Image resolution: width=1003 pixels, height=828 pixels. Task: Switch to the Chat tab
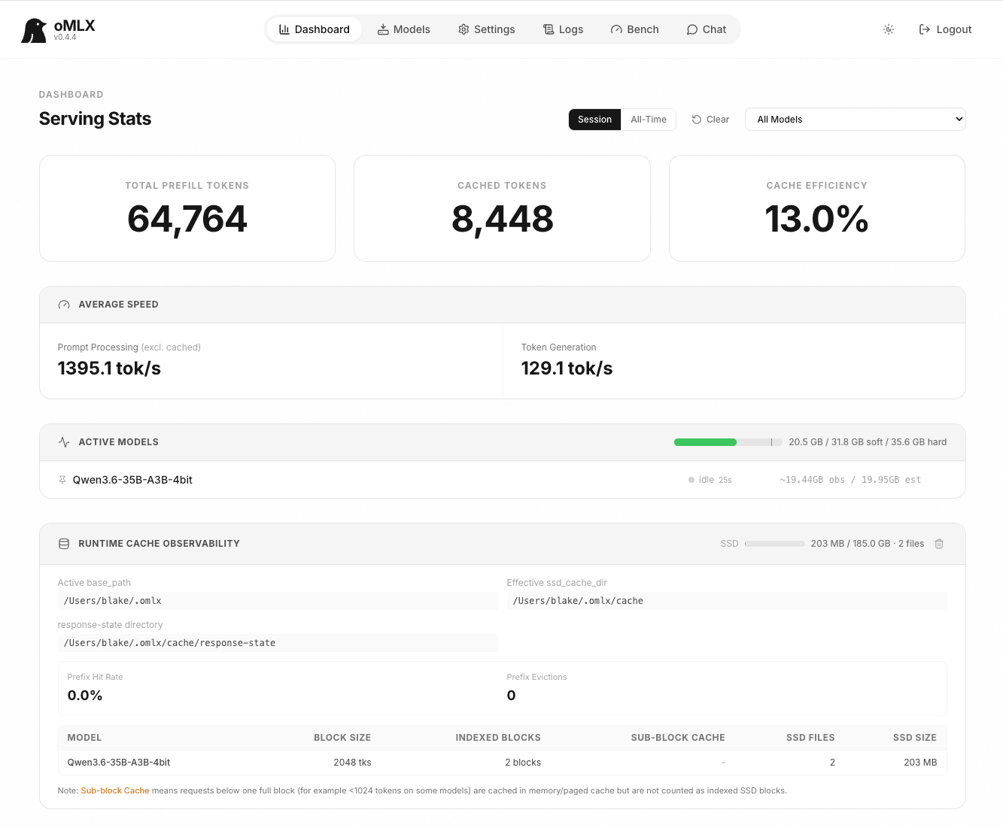click(706, 29)
